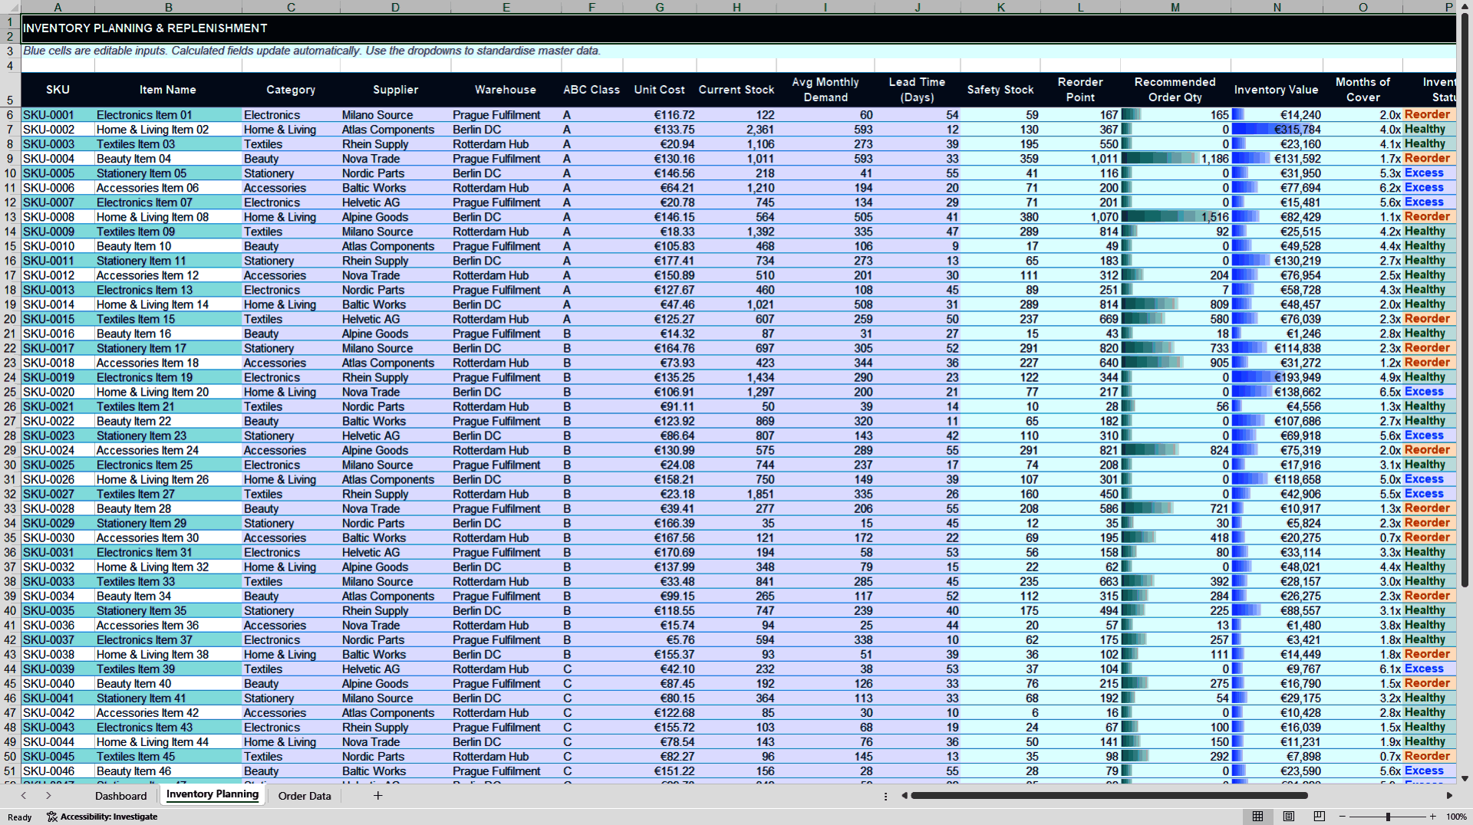The image size is (1473, 825).
Task: Select safety stock 380 cell
Action: 1000,217
